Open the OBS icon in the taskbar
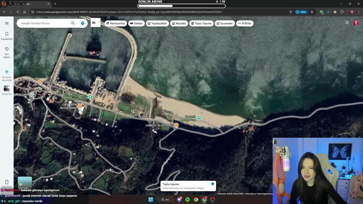This screenshot has width=363, height=204. pos(212,199)
